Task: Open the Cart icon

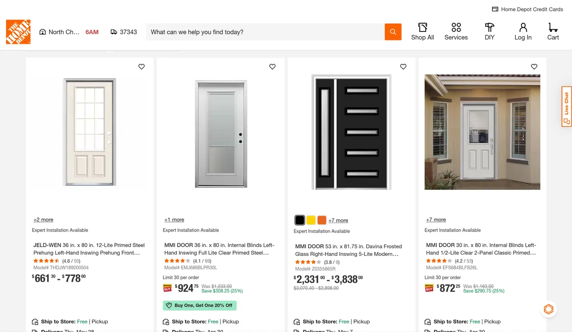Action: (x=553, y=31)
